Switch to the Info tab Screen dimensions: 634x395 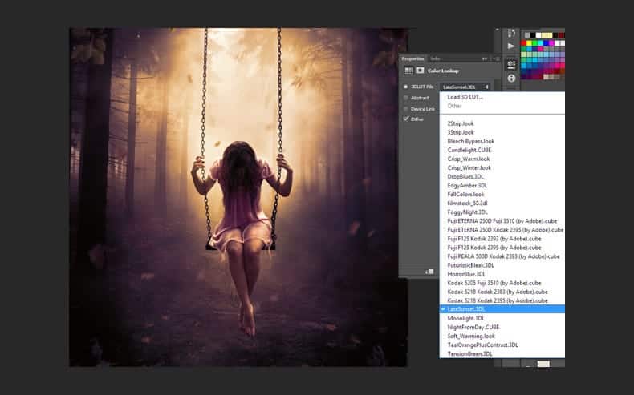click(435, 59)
